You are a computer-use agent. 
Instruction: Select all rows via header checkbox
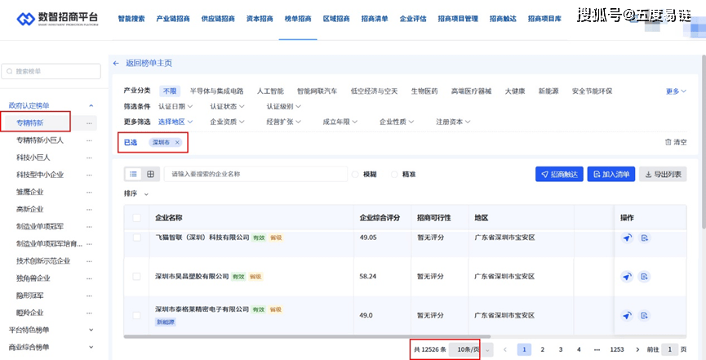(137, 218)
